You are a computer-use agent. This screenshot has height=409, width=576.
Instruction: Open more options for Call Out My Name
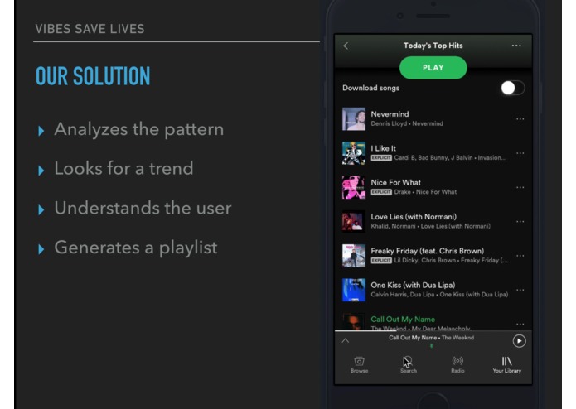tap(520, 324)
